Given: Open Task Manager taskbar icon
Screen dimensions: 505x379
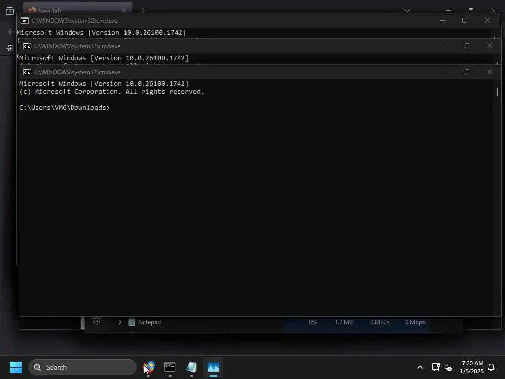Looking at the screenshot, I should tap(213, 367).
